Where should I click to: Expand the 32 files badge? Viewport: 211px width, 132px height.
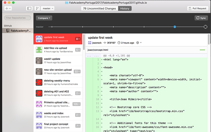77,72
